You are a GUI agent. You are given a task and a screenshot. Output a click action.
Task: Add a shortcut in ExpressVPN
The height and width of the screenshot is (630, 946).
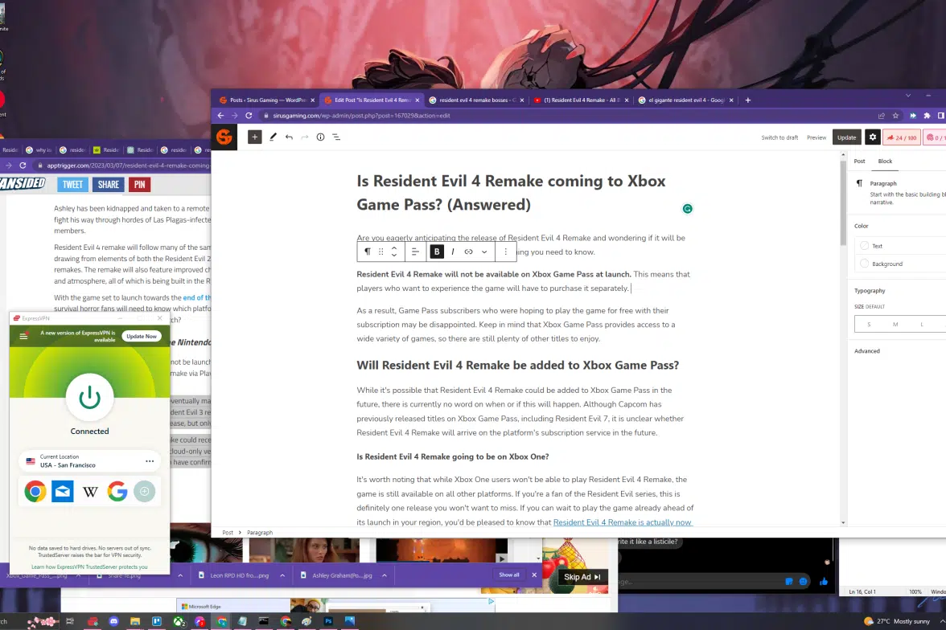click(x=144, y=491)
